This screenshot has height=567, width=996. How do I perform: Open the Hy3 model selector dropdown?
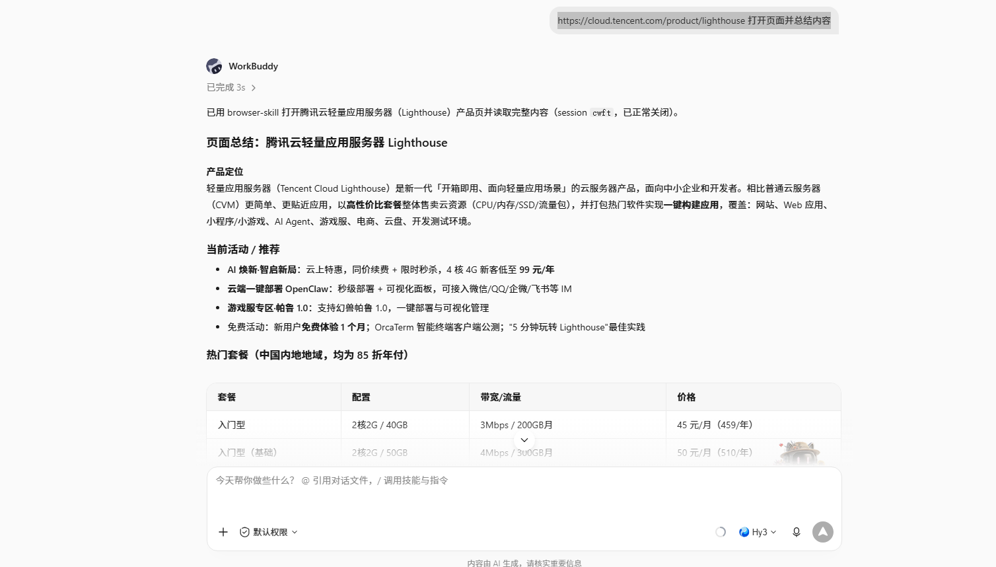tap(758, 532)
